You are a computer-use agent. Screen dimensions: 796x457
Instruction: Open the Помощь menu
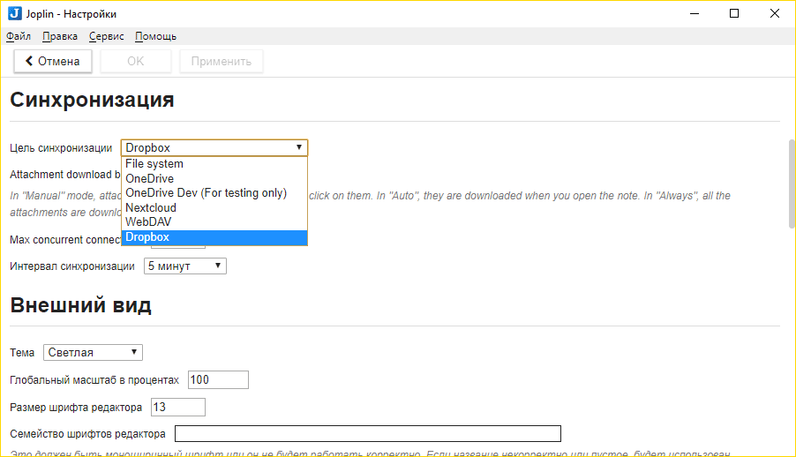(x=156, y=36)
